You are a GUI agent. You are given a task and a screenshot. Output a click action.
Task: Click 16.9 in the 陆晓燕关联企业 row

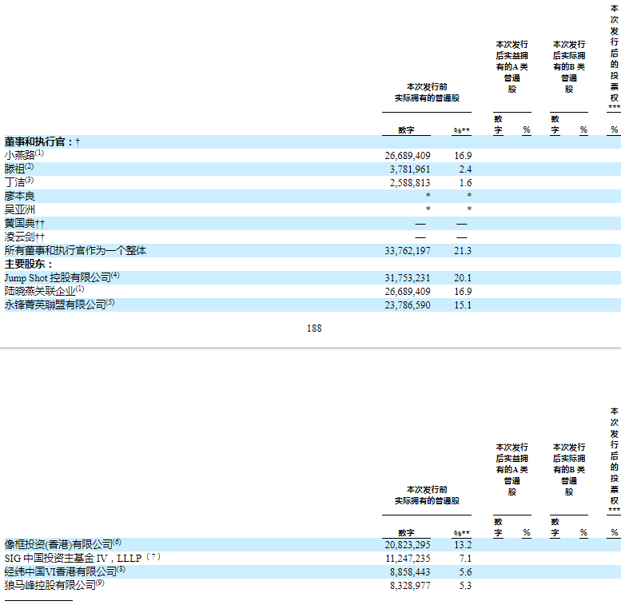463,292
